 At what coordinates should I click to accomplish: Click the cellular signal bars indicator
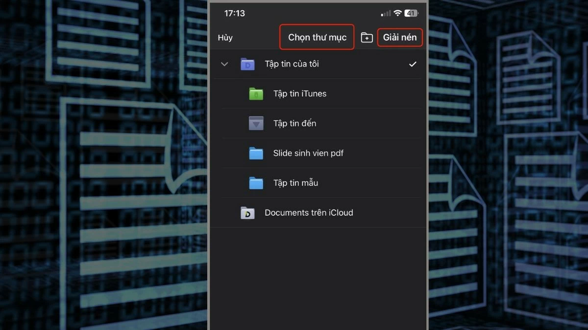pyautogui.click(x=385, y=13)
